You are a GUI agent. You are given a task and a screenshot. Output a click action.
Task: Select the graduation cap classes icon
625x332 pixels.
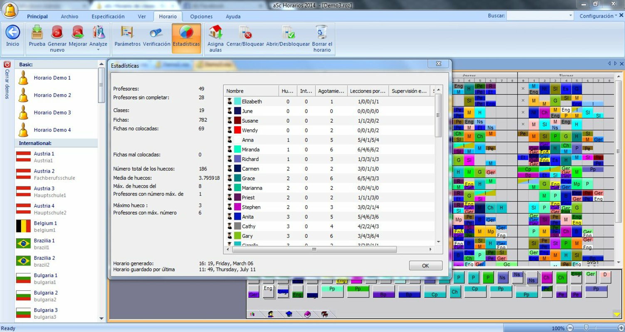coord(289,314)
